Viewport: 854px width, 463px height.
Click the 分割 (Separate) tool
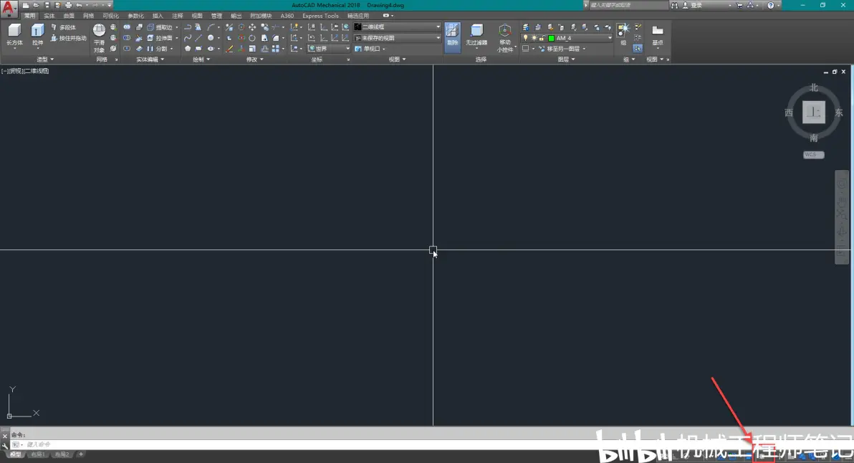[158, 49]
